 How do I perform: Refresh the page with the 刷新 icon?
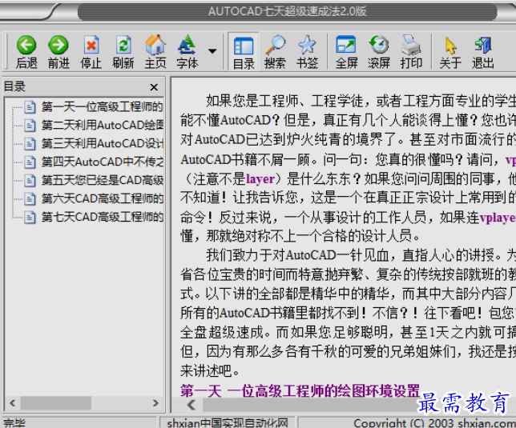point(123,45)
